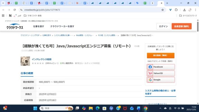Show Chrome downloads

click(184, 10)
